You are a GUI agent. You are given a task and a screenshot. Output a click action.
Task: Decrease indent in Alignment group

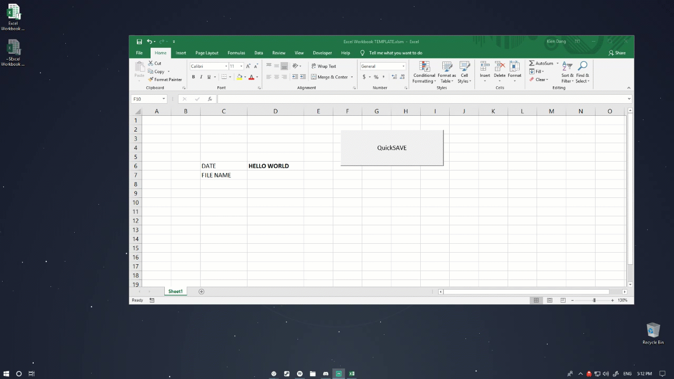point(295,77)
